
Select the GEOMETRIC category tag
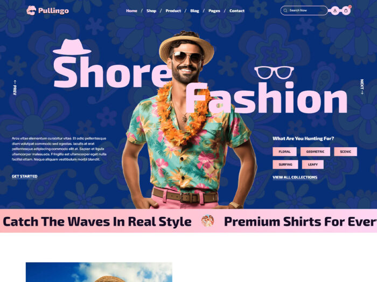point(315,151)
